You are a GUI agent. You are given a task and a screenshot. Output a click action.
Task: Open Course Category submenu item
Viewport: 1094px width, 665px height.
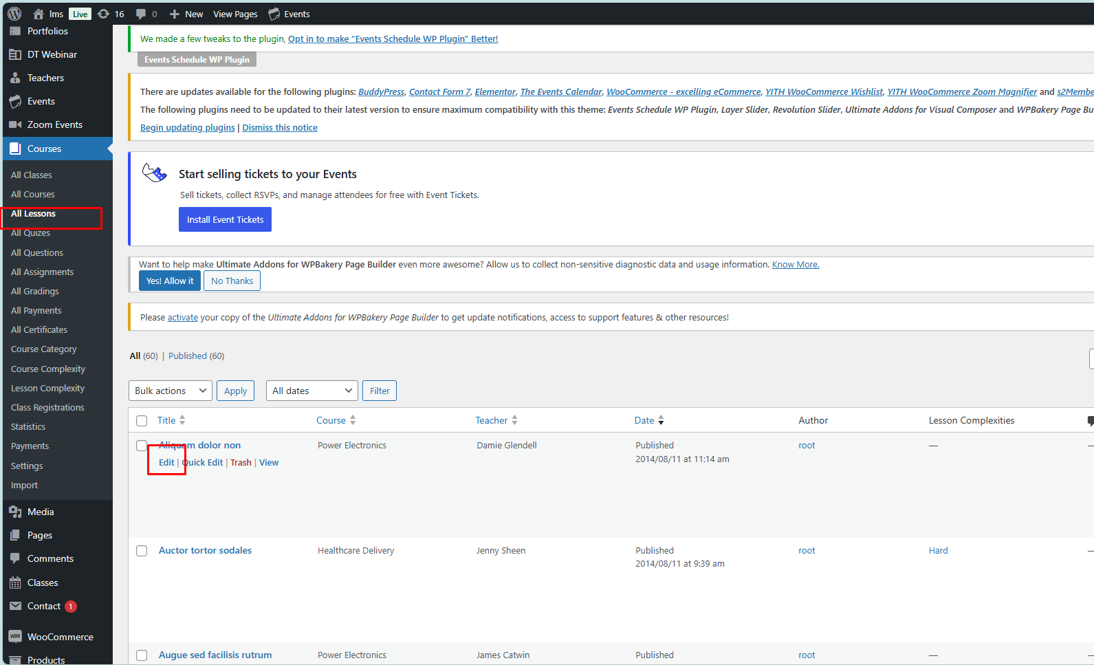coord(44,349)
